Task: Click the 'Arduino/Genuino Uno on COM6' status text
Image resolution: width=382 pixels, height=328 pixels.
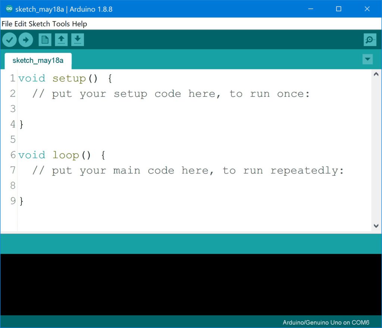Action: pyautogui.click(x=326, y=322)
